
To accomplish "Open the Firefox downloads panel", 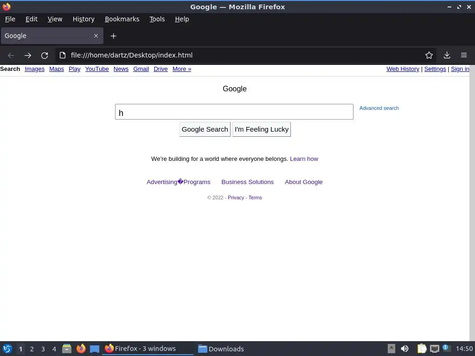I will coord(447,55).
